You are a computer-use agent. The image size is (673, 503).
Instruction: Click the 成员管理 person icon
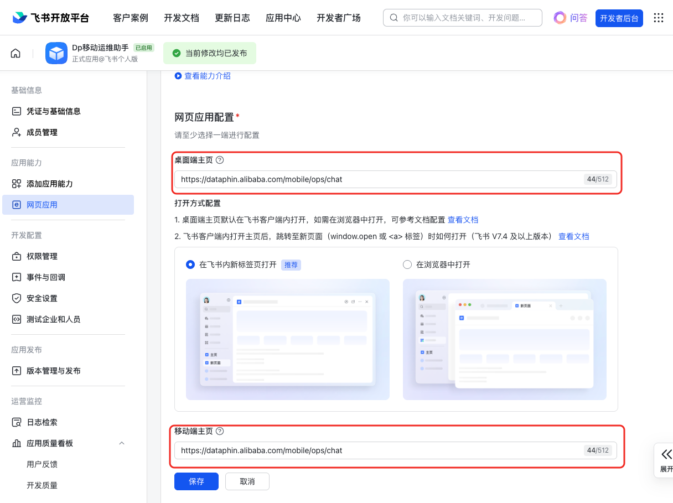pyautogui.click(x=17, y=132)
